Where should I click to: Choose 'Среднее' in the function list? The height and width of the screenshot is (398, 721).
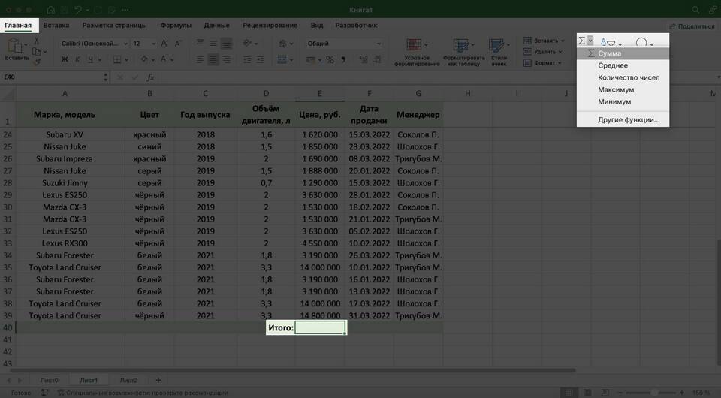pos(613,65)
